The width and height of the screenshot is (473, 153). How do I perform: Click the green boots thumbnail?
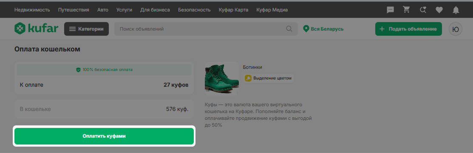pyautogui.click(x=222, y=79)
